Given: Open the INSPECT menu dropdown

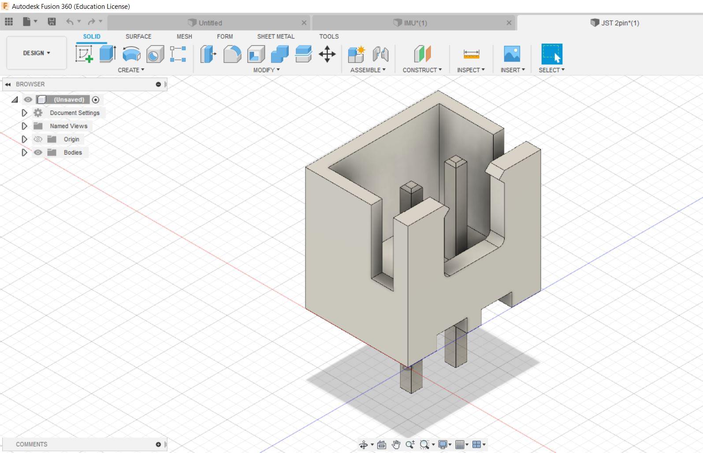Looking at the screenshot, I should click(471, 70).
